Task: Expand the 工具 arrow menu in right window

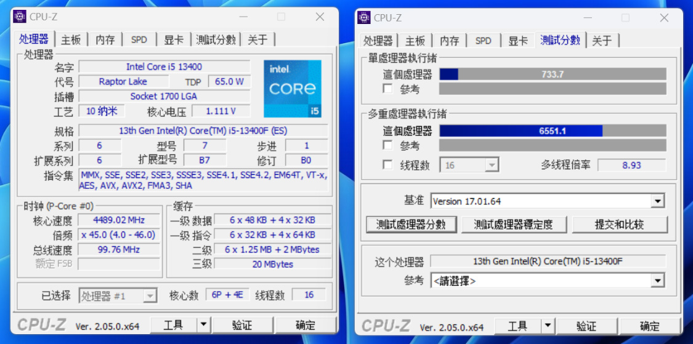Action: 548,326
